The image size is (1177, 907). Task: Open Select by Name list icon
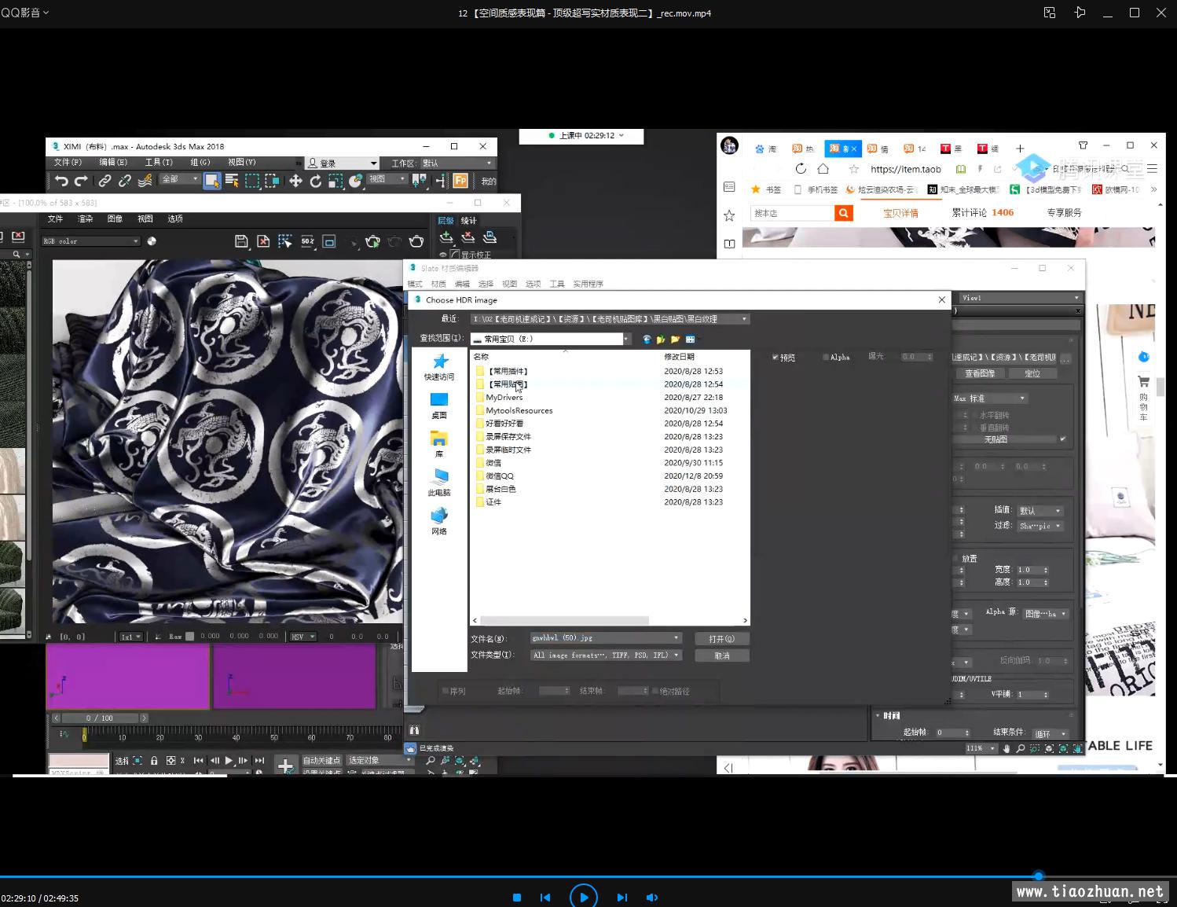click(232, 181)
